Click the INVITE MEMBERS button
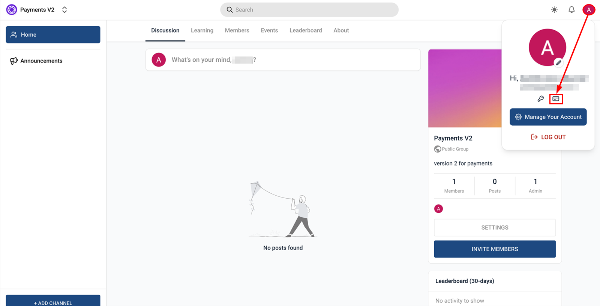Image resolution: width=600 pixels, height=306 pixels. coord(495,249)
